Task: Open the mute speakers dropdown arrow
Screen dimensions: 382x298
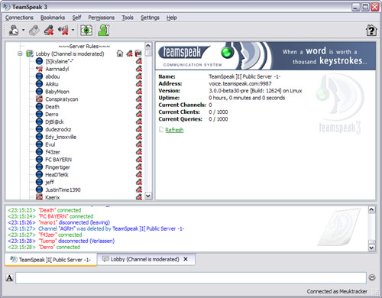Action: pos(73,31)
